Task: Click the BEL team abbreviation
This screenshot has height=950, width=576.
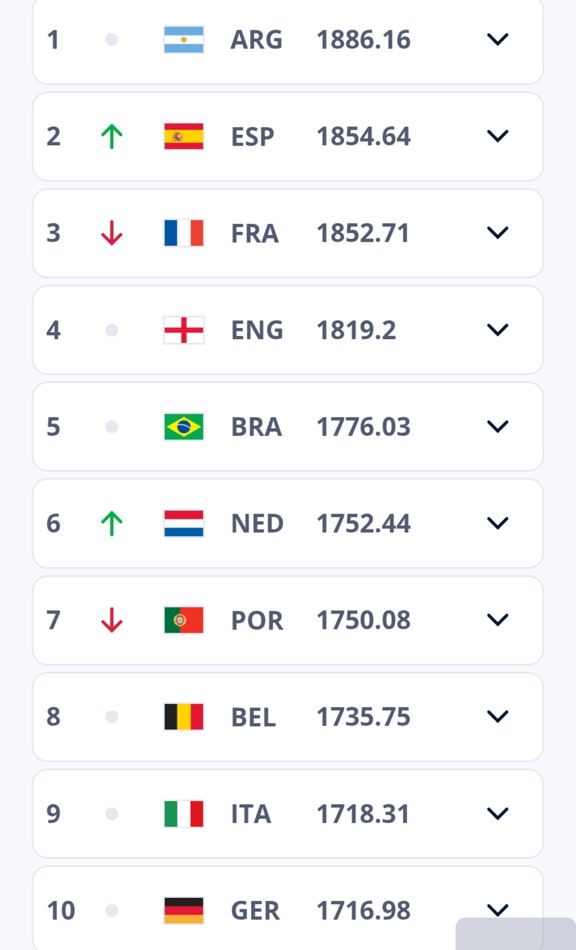Action: click(x=254, y=717)
